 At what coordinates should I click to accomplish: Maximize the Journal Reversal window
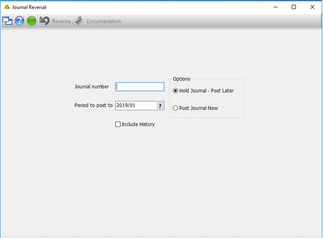(293, 7)
